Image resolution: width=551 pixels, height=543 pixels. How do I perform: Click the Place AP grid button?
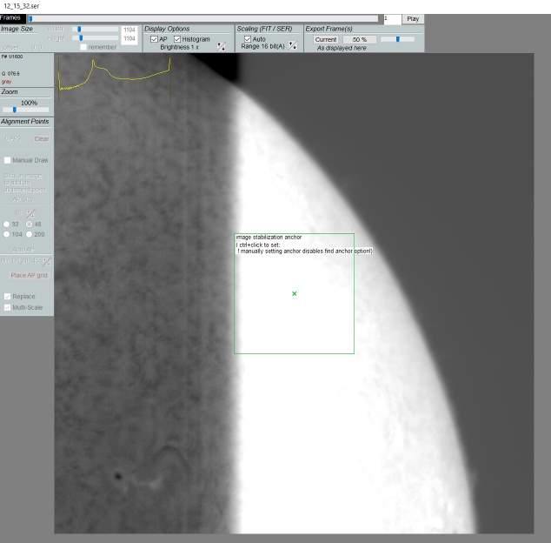click(x=29, y=275)
